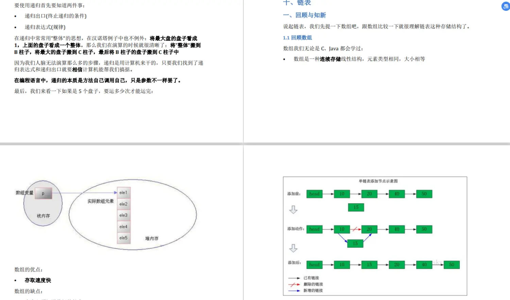Click the paragraph starting 在递归中常常用
The width and height of the screenshot is (510, 300).
click(107, 45)
